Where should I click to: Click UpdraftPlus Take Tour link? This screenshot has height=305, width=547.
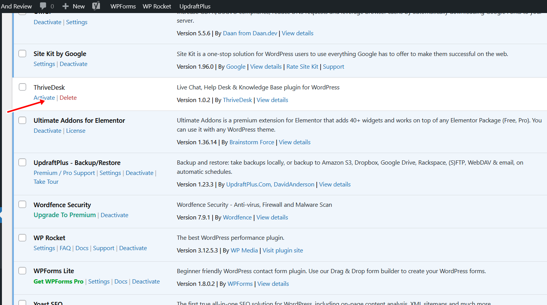point(46,182)
